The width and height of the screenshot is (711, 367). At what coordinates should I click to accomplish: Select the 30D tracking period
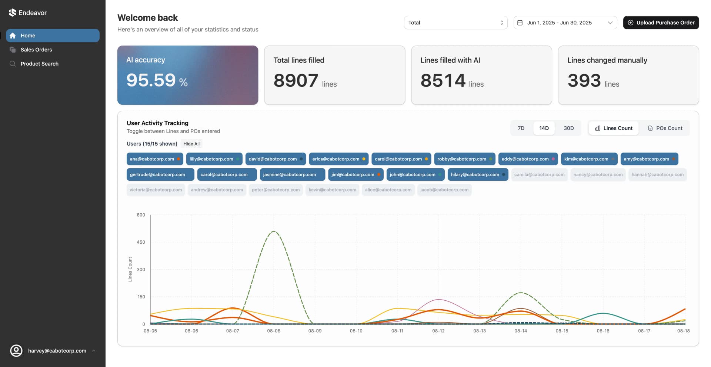click(568, 128)
